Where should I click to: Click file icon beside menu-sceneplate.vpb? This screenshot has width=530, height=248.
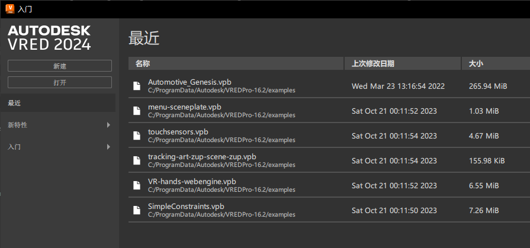pyautogui.click(x=137, y=111)
